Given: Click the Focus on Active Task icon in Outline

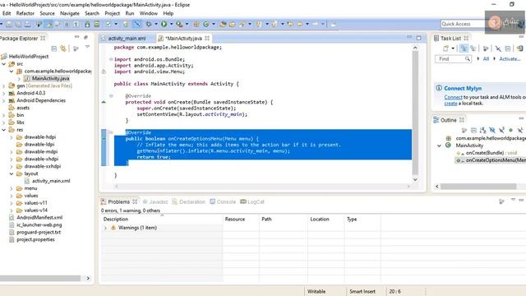Looking at the screenshot, I should click(x=464, y=130).
